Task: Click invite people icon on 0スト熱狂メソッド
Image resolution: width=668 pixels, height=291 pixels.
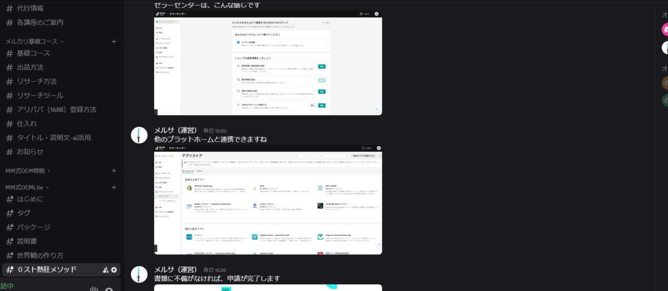Action: click(x=105, y=270)
